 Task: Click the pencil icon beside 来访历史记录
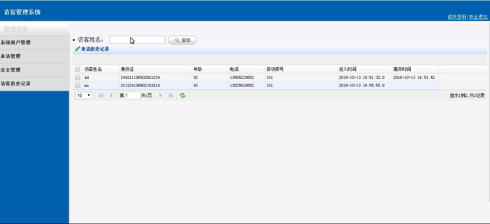click(77, 49)
